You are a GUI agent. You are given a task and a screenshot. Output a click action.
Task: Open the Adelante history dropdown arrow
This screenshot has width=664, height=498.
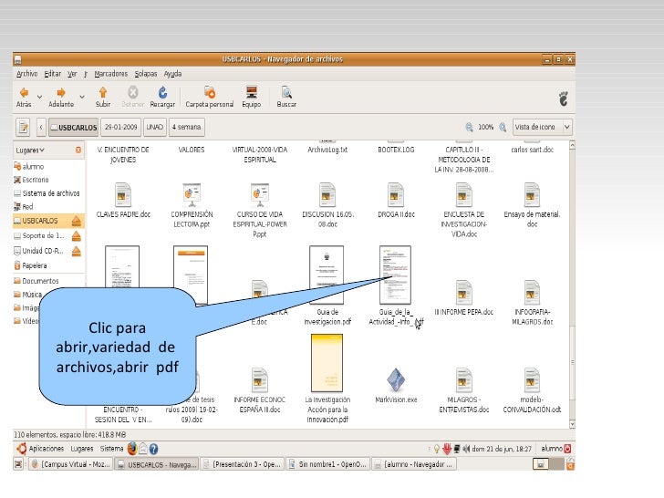click(x=82, y=97)
